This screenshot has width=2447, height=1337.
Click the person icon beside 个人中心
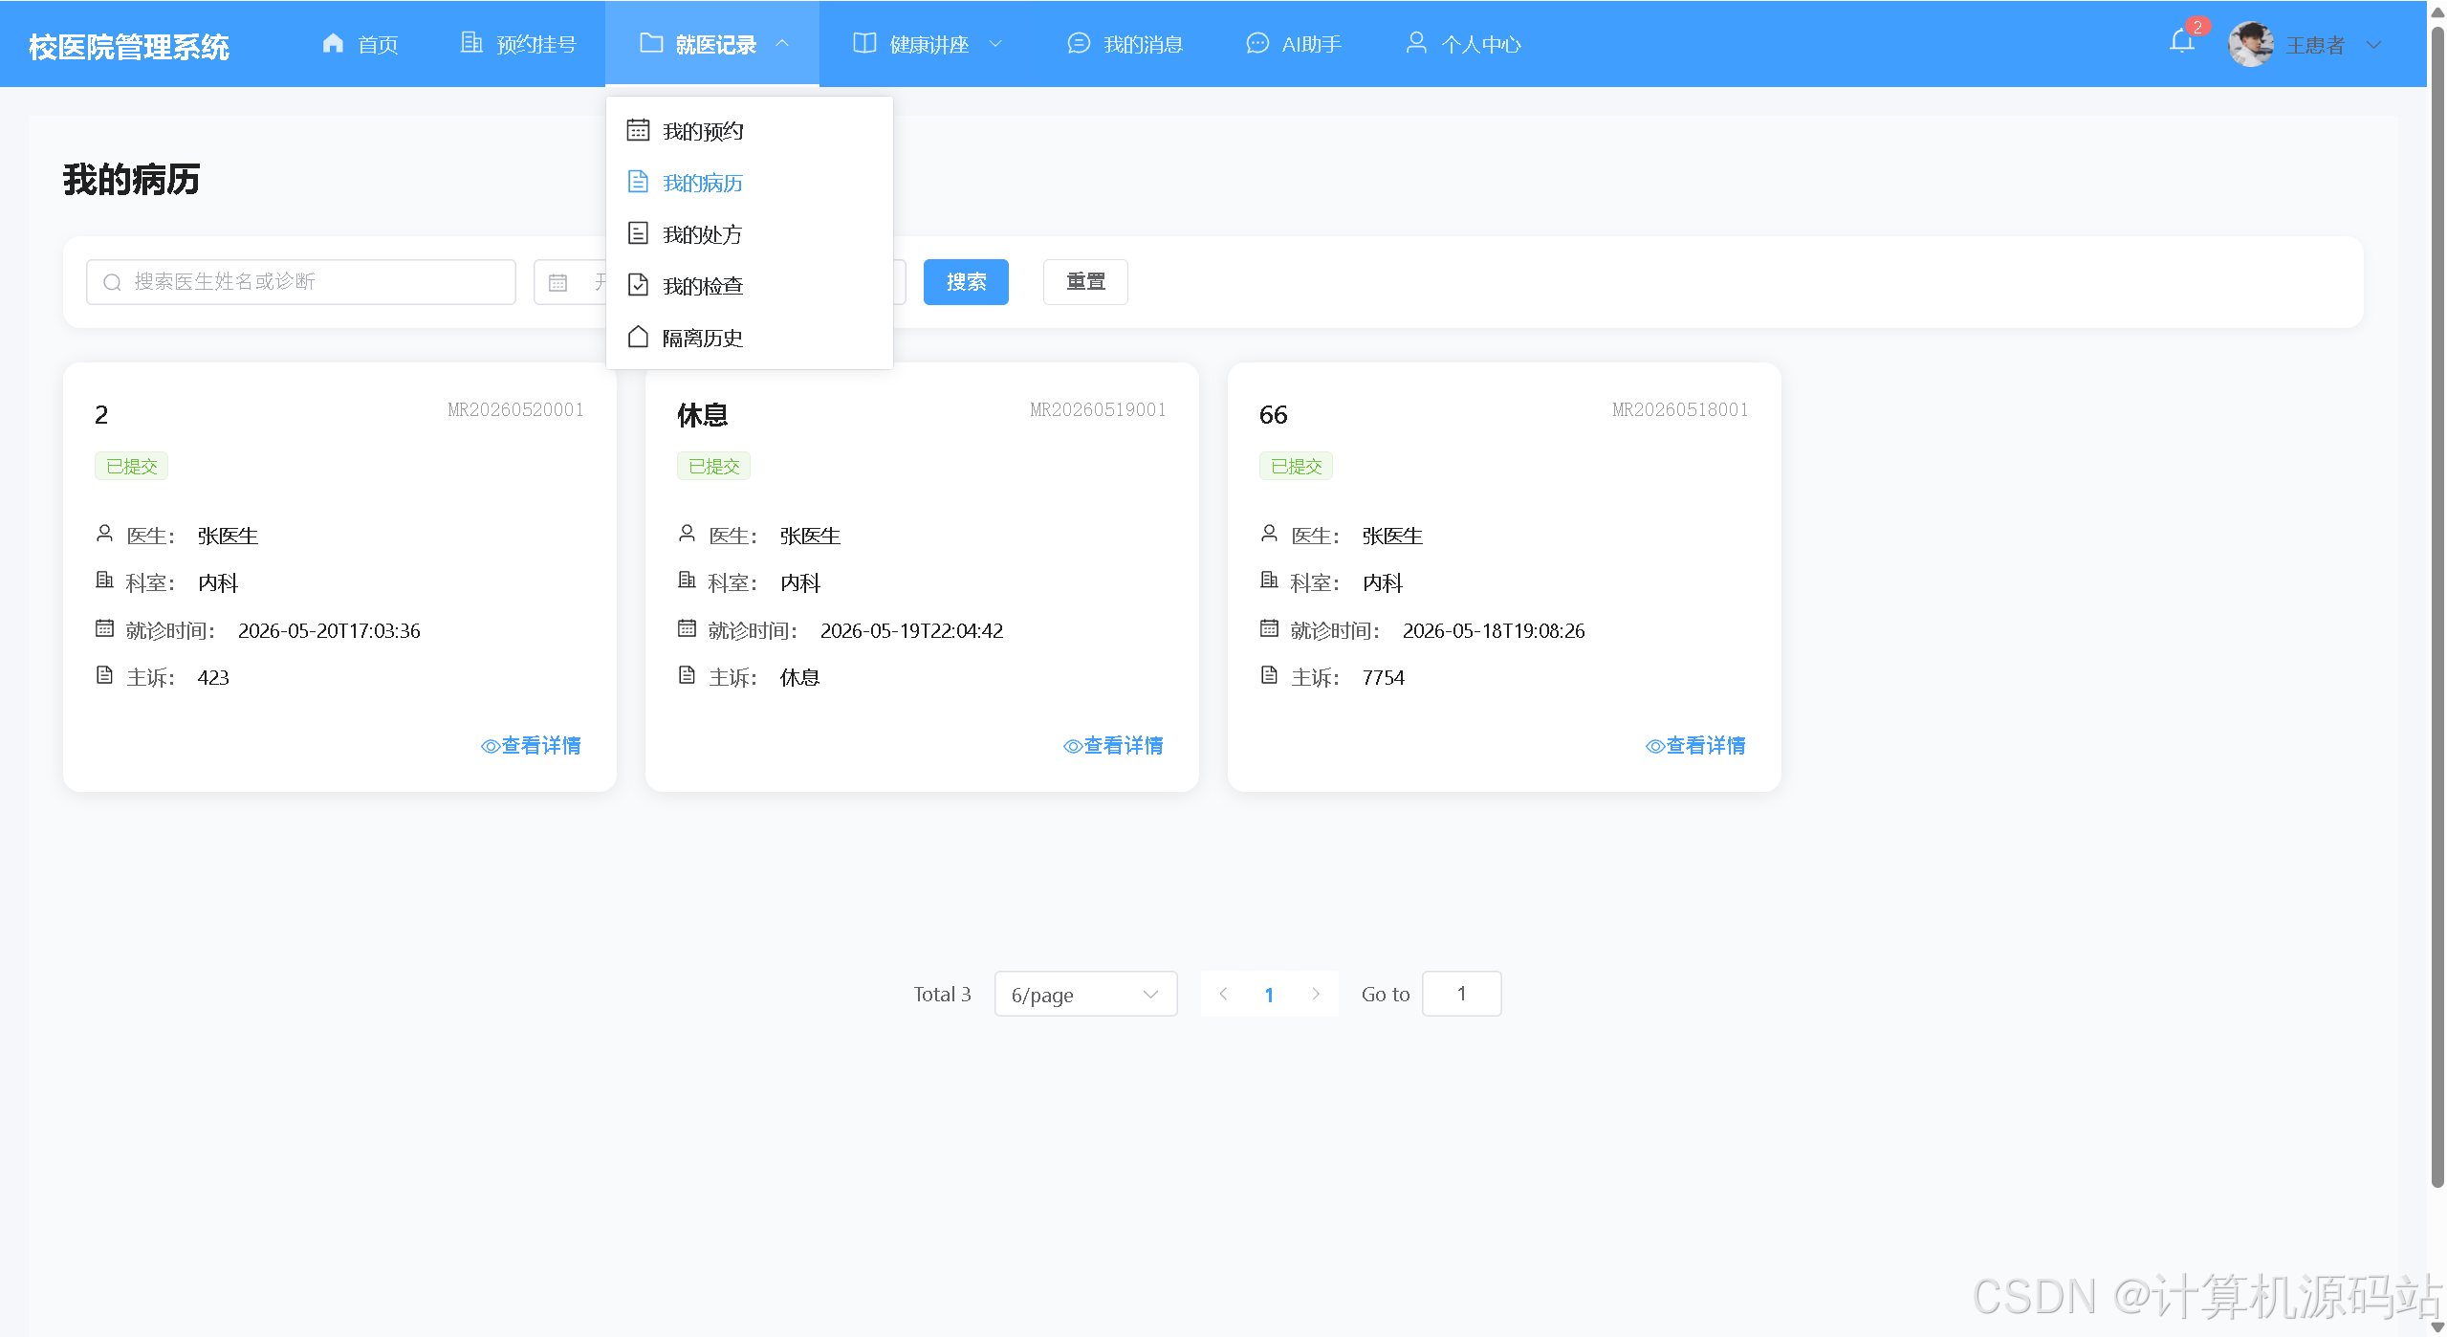tap(1416, 43)
